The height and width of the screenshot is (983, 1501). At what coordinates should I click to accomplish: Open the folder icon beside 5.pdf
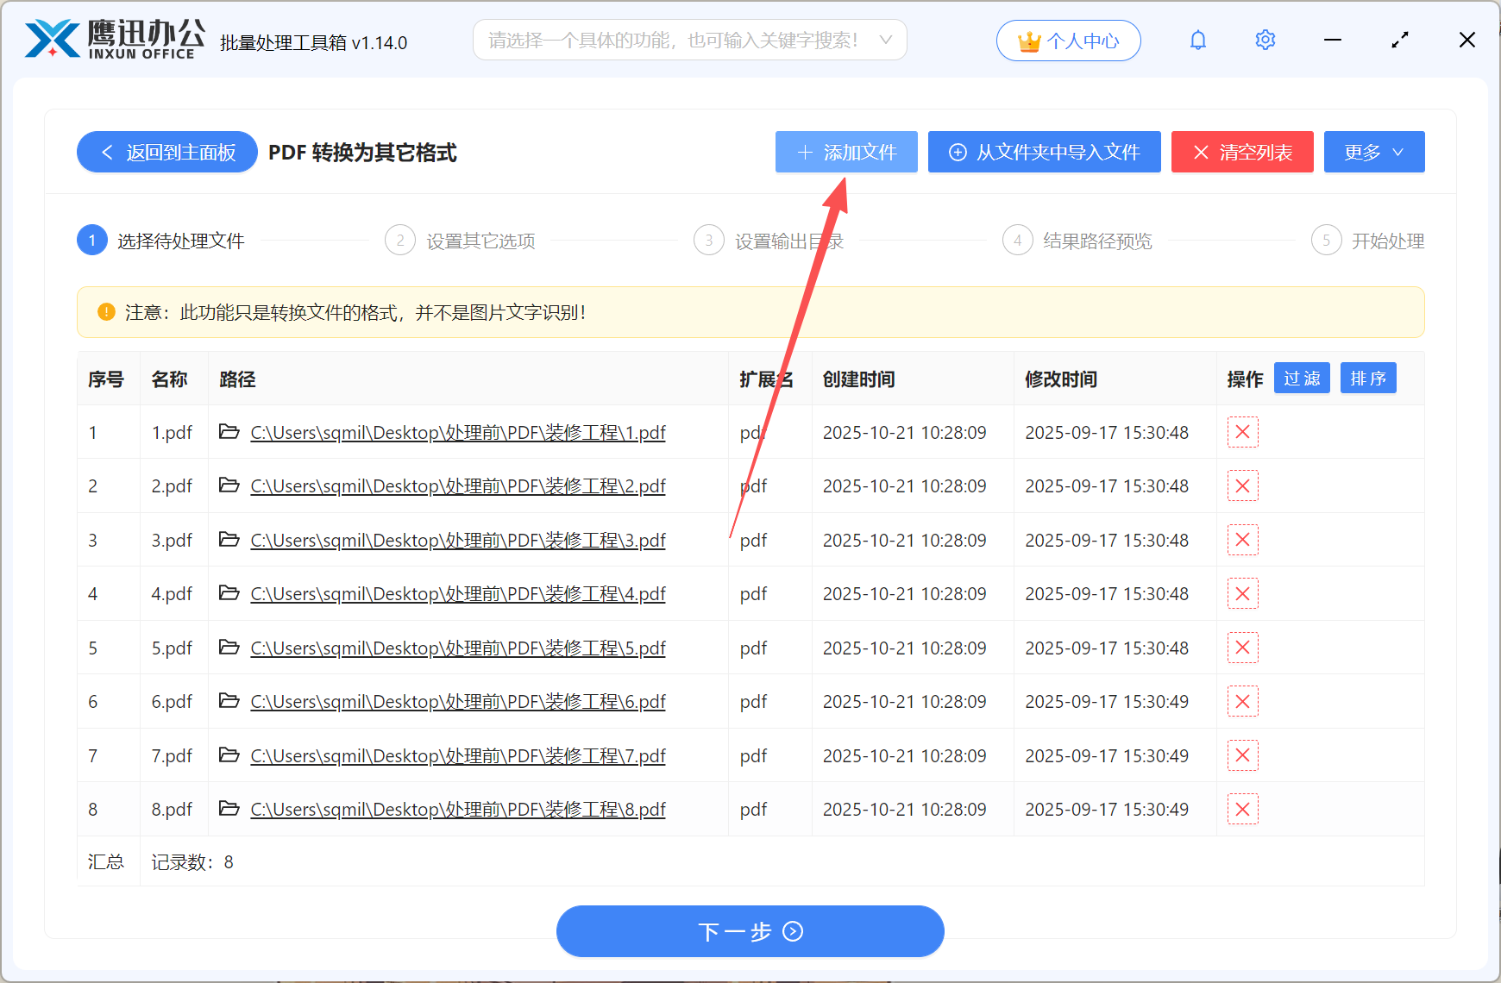[228, 648]
